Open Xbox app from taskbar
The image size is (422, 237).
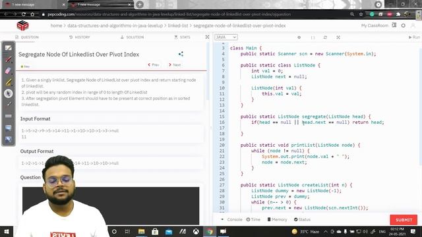[x=196, y=231]
